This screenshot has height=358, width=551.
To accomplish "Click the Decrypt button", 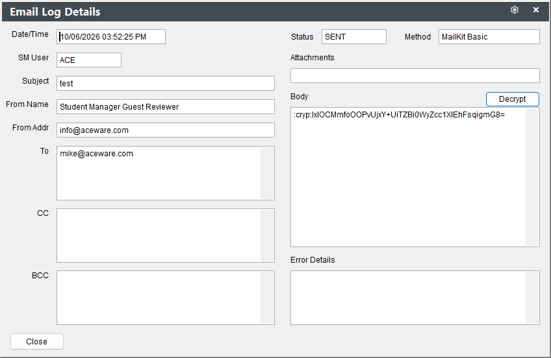I will pyautogui.click(x=513, y=99).
